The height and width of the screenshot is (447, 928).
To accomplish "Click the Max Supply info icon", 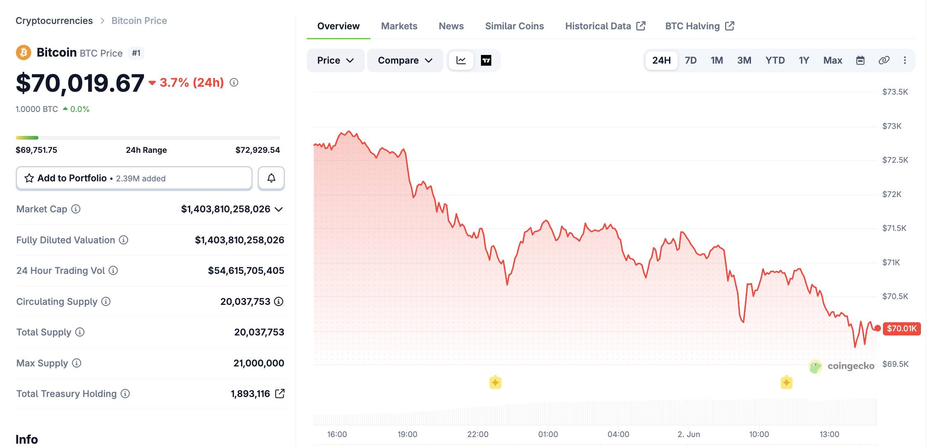I will click(x=77, y=363).
